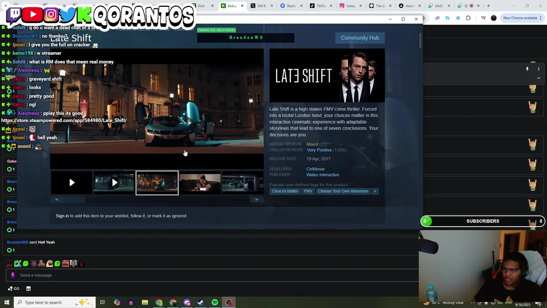Click the purple microphone icon in chat
Image resolution: width=547 pixels, height=308 pixels.
coord(13,275)
